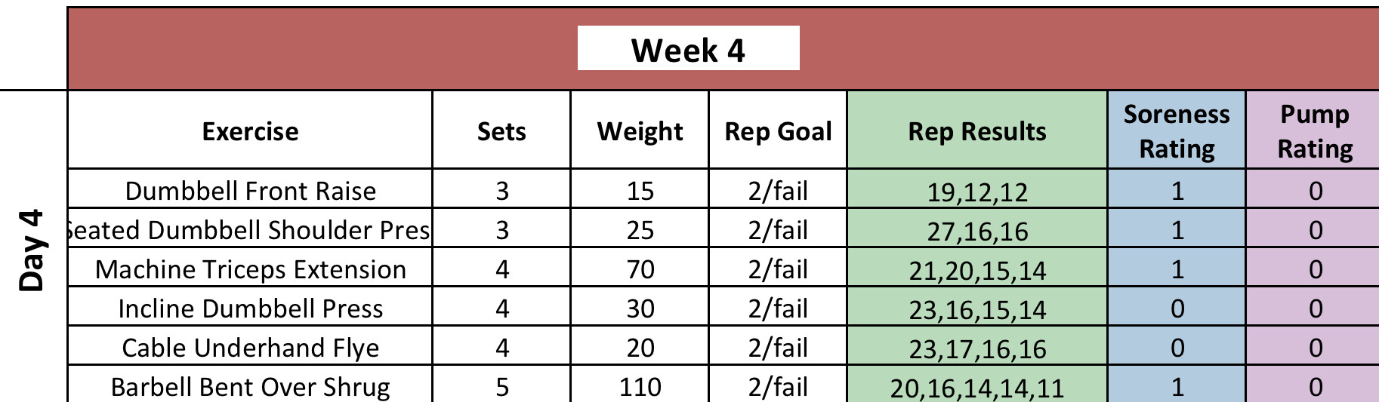Select rep results cell 19,12,12

[977, 192]
